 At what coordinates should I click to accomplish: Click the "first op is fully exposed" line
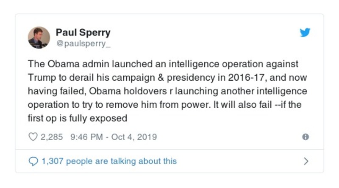pyautogui.click(x=78, y=118)
